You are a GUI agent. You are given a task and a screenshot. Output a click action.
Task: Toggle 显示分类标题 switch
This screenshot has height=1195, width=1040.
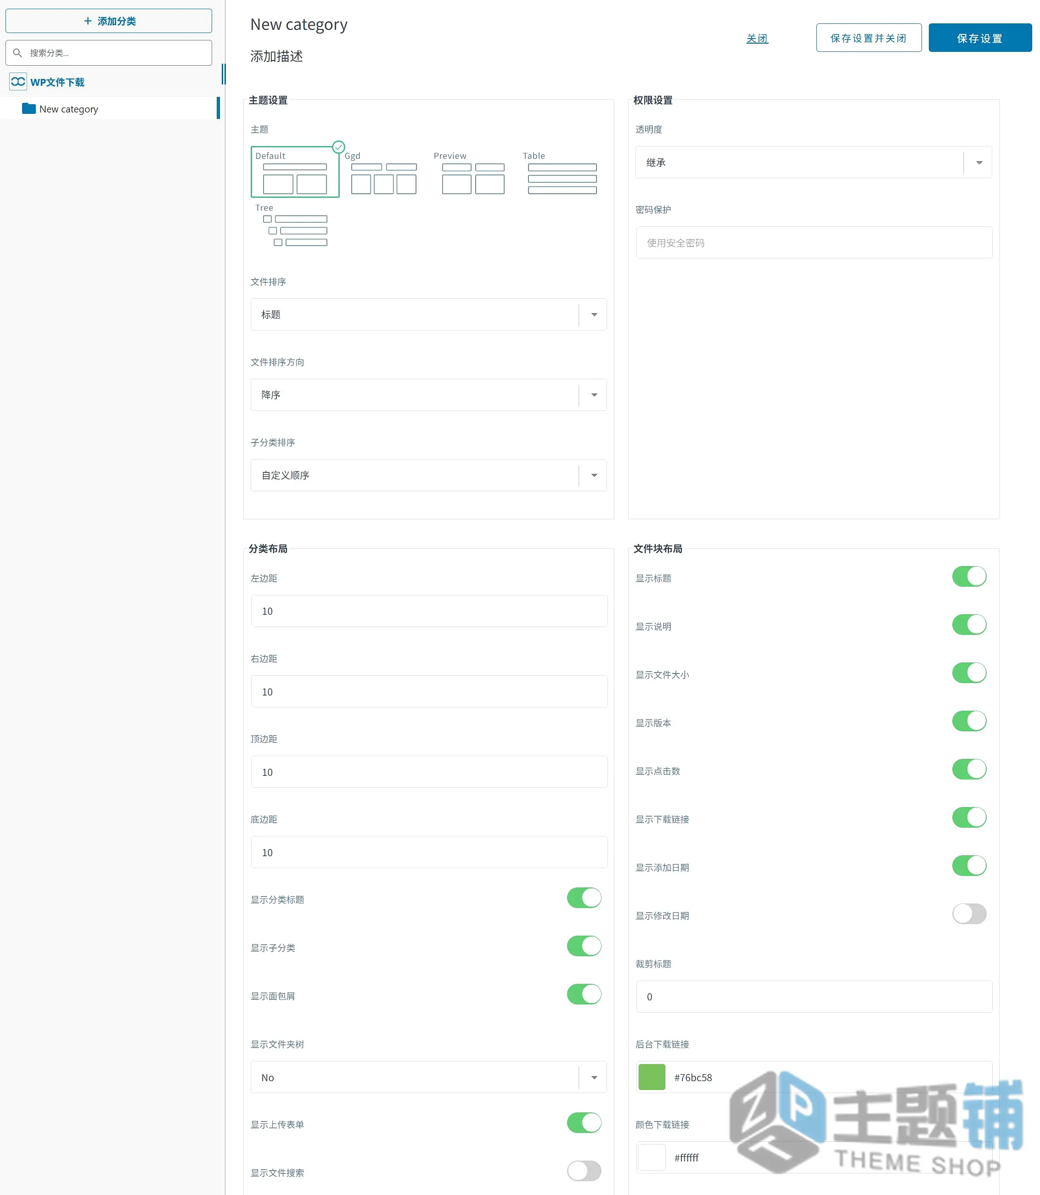coord(584,898)
